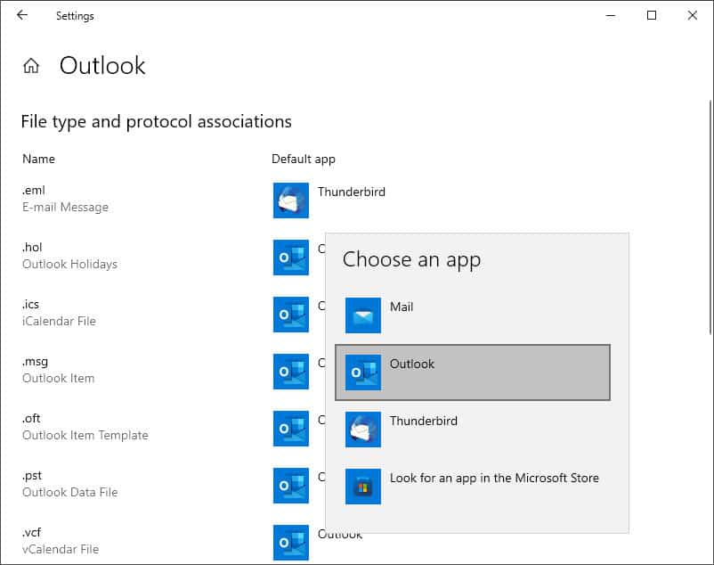This screenshot has width=714, height=565.
Task: Click the back arrow in Settings
Action: pos(20,15)
